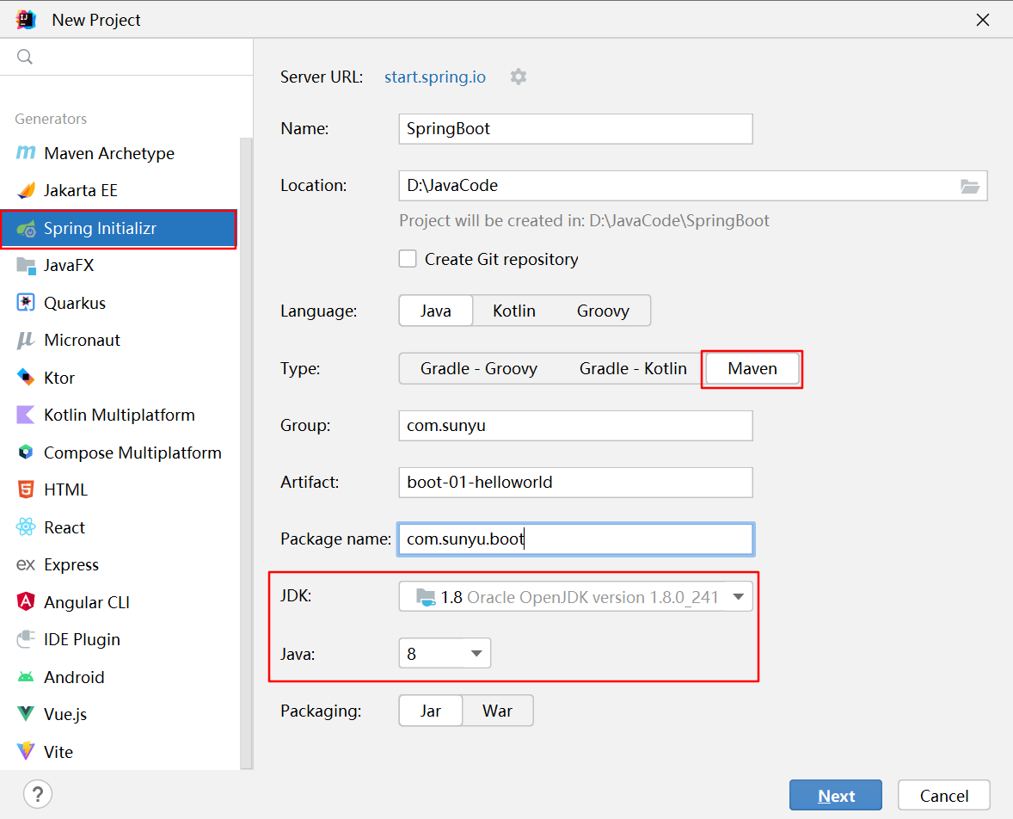
Task: Pick the Angular CLI generator icon
Action: point(26,602)
